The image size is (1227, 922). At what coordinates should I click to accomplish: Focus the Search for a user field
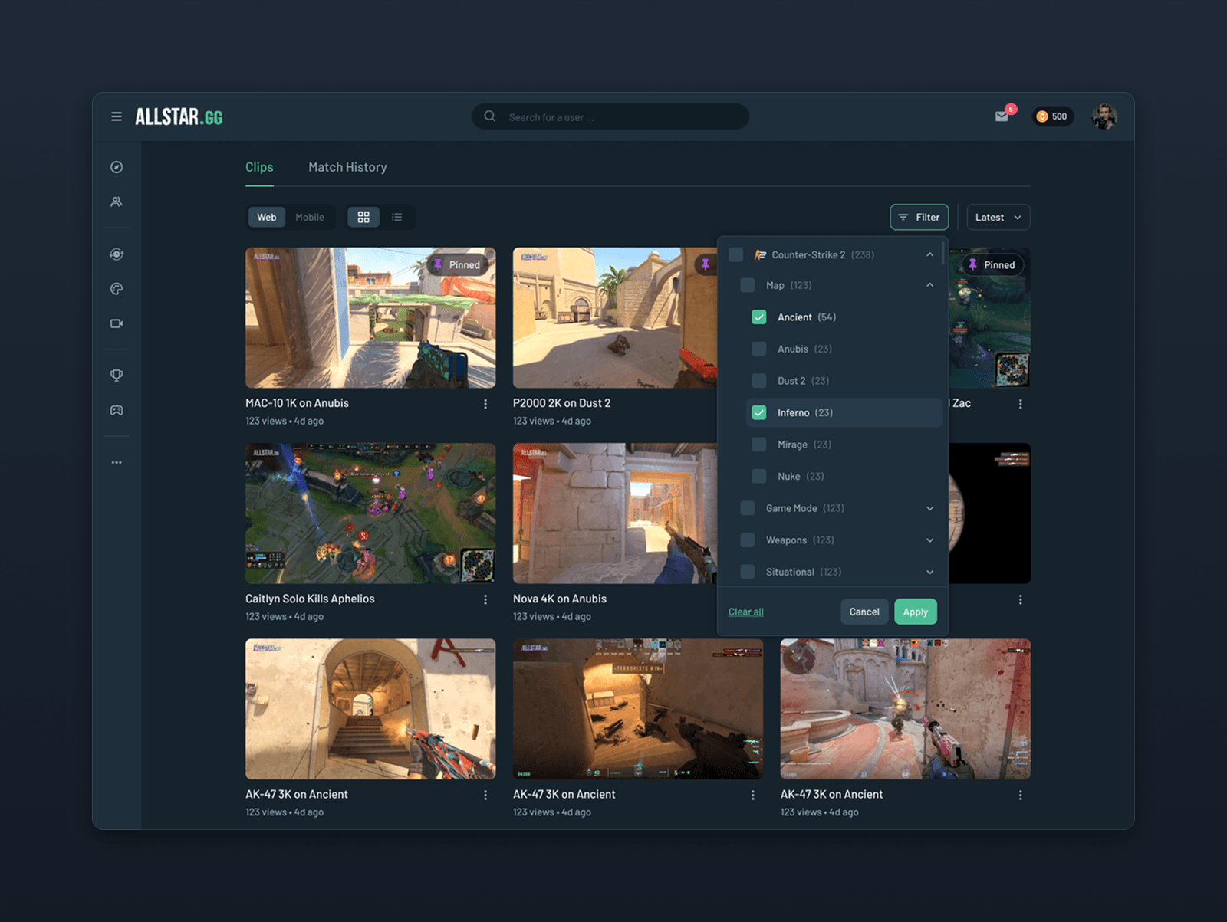tap(610, 116)
